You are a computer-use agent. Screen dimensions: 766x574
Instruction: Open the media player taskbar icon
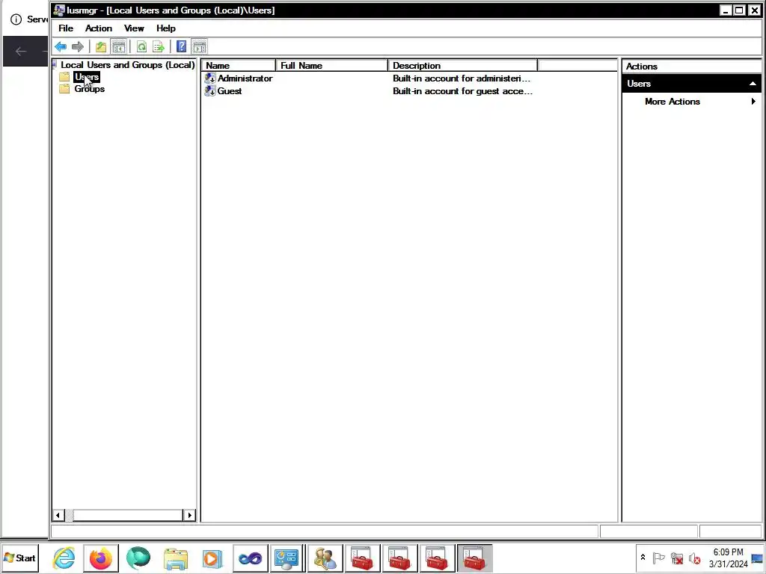click(x=212, y=558)
